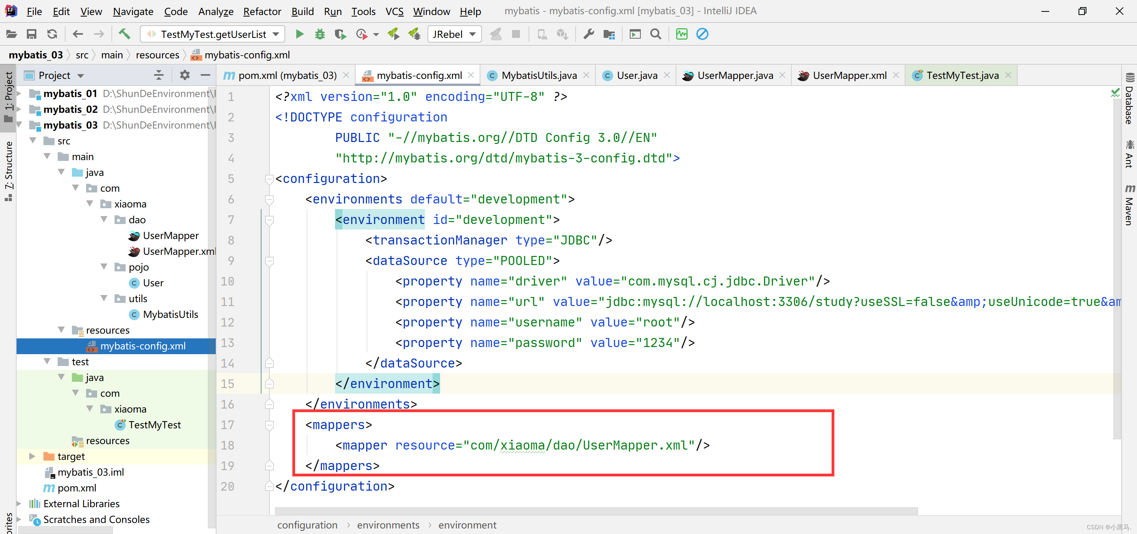Collapse the dao package node
Screen dimensions: 1137x534
(x=104, y=219)
